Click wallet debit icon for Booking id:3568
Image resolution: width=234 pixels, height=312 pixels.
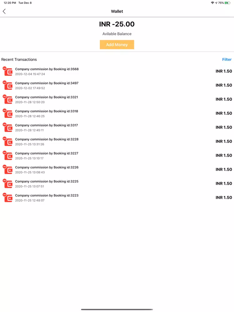point(7,71)
